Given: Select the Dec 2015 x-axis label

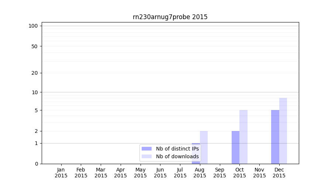Looking at the screenshot, I should pyautogui.click(x=279, y=173).
